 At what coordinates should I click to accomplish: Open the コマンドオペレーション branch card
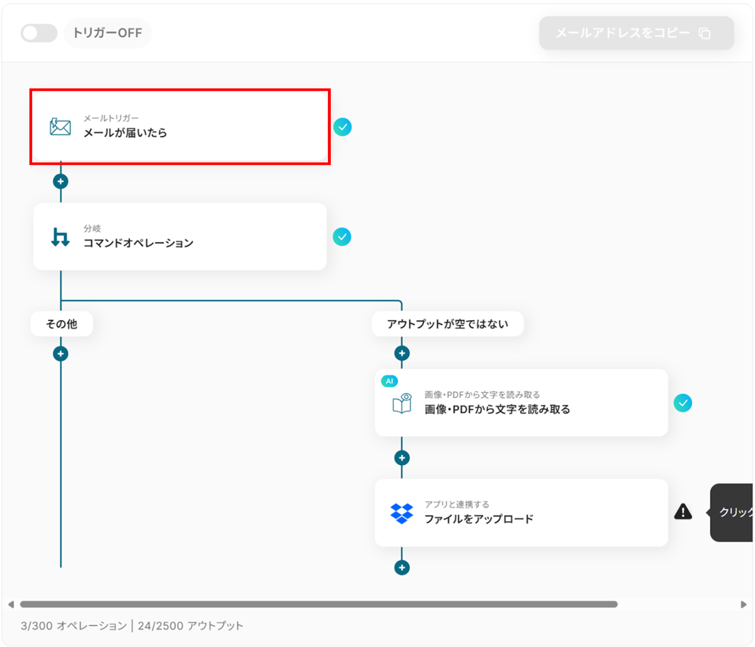coord(180,237)
